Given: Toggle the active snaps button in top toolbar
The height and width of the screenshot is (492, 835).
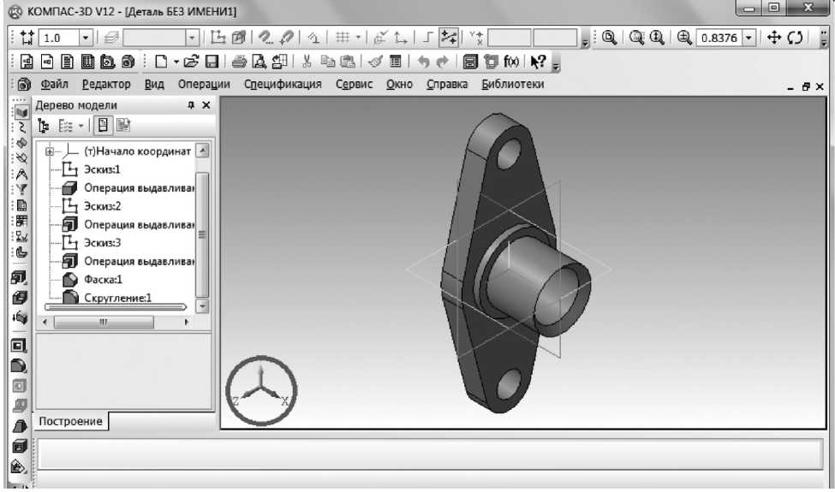Looking at the screenshot, I should [449, 38].
